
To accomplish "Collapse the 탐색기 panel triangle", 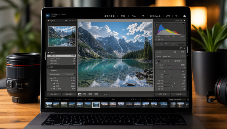I will (x=49, y=21).
